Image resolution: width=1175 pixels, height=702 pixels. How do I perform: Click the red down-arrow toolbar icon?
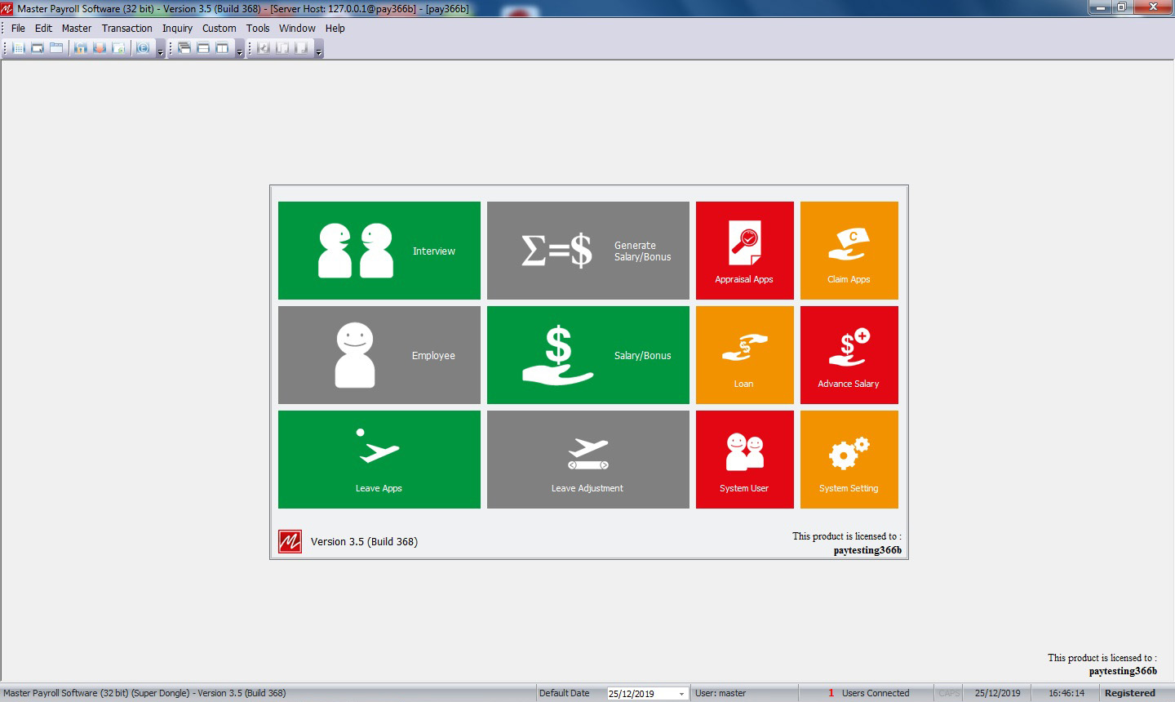100,48
